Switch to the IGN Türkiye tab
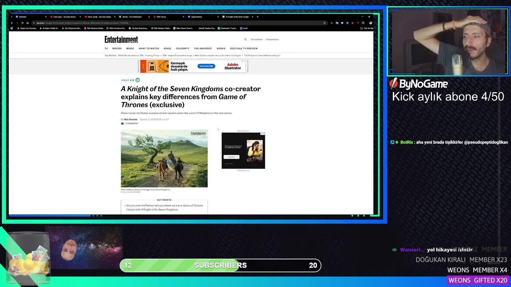This screenshot has width=511, height=287. pos(168,17)
